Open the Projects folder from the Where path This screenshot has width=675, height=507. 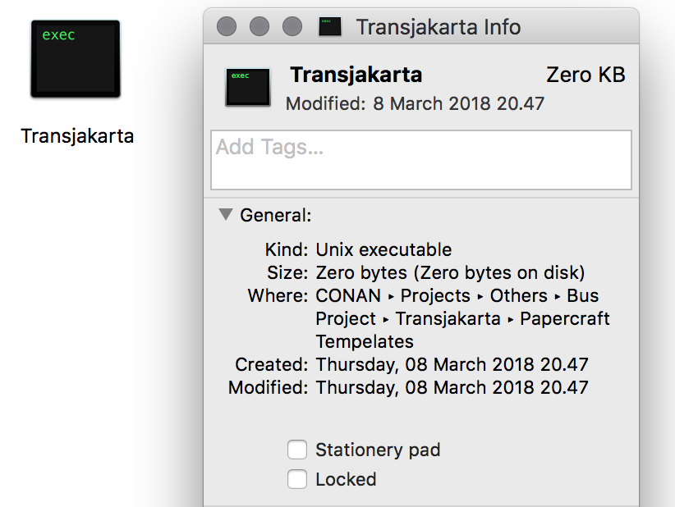(x=435, y=295)
